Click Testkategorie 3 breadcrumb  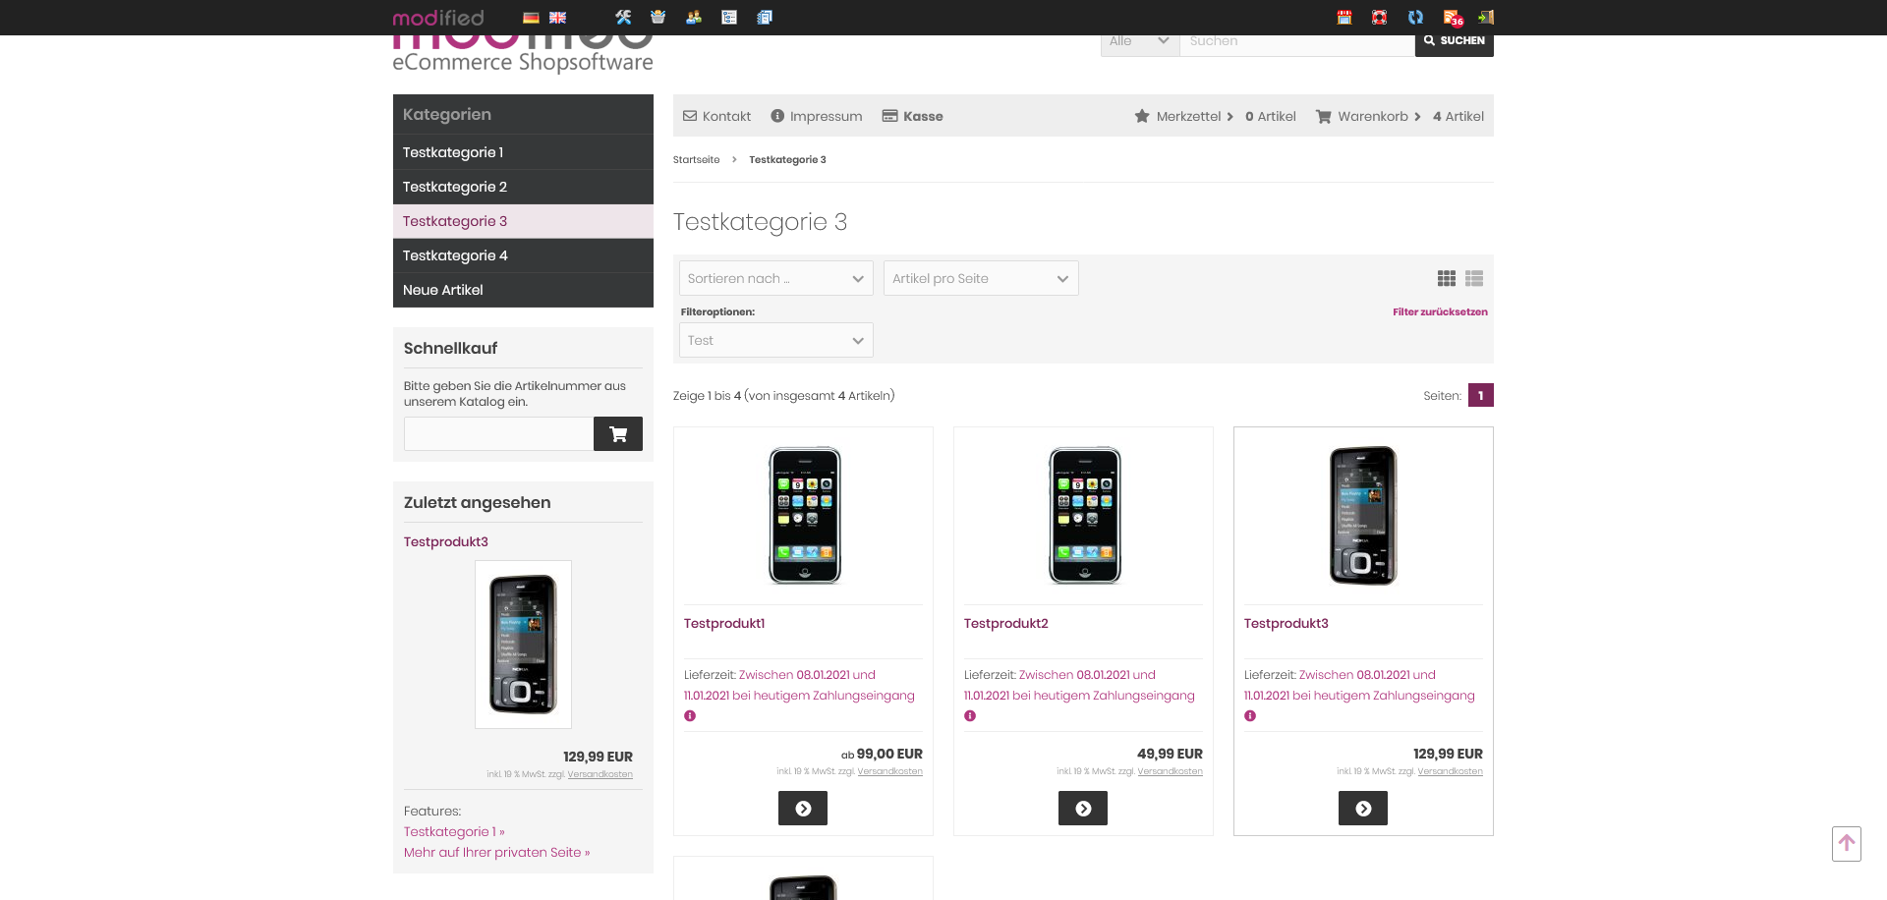(787, 160)
